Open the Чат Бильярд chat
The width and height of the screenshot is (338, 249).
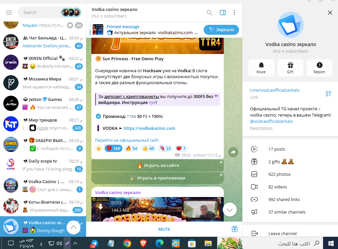(x=43, y=42)
